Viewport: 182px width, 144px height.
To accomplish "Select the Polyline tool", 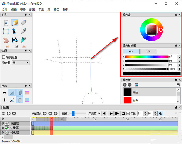I will (15, 40).
